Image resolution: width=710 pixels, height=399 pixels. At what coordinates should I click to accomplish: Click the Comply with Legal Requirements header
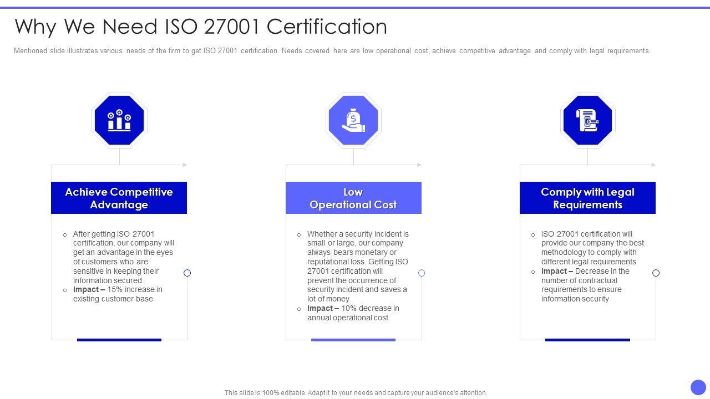(587, 198)
